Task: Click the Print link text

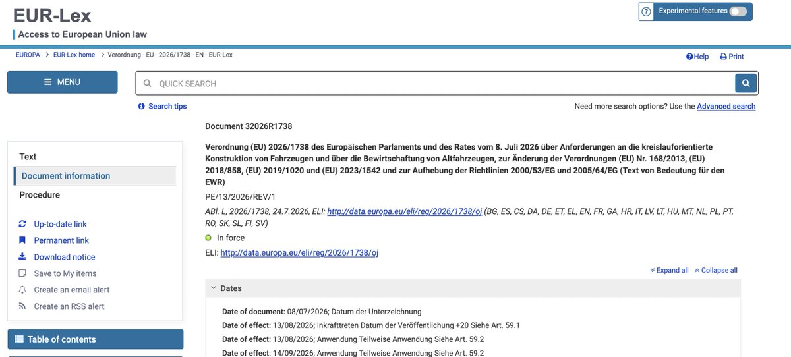Action: point(736,57)
